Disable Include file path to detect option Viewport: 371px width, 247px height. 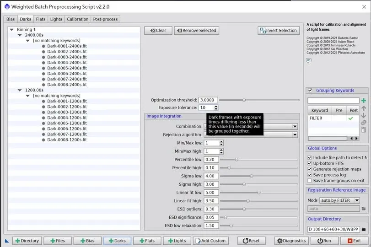coord(310,157)
